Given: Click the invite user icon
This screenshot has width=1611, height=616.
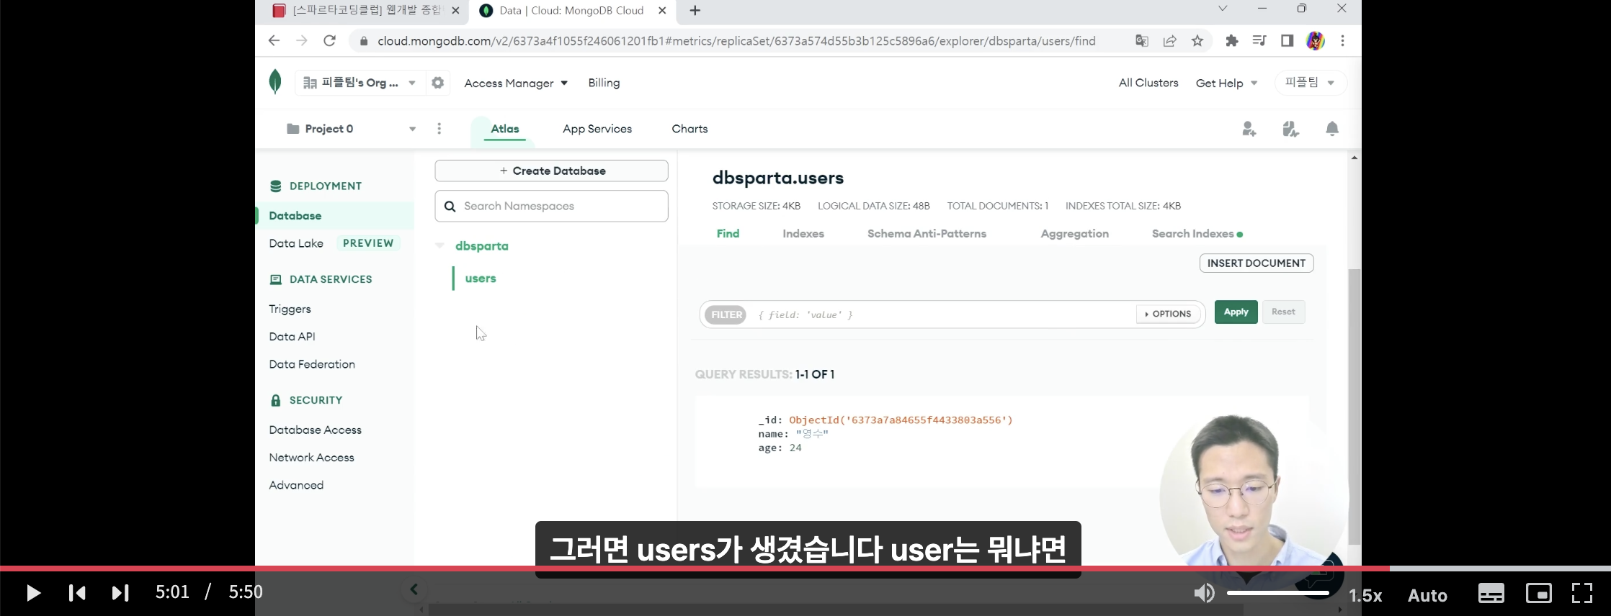Looking at the screenshot, I should 1249,129.
